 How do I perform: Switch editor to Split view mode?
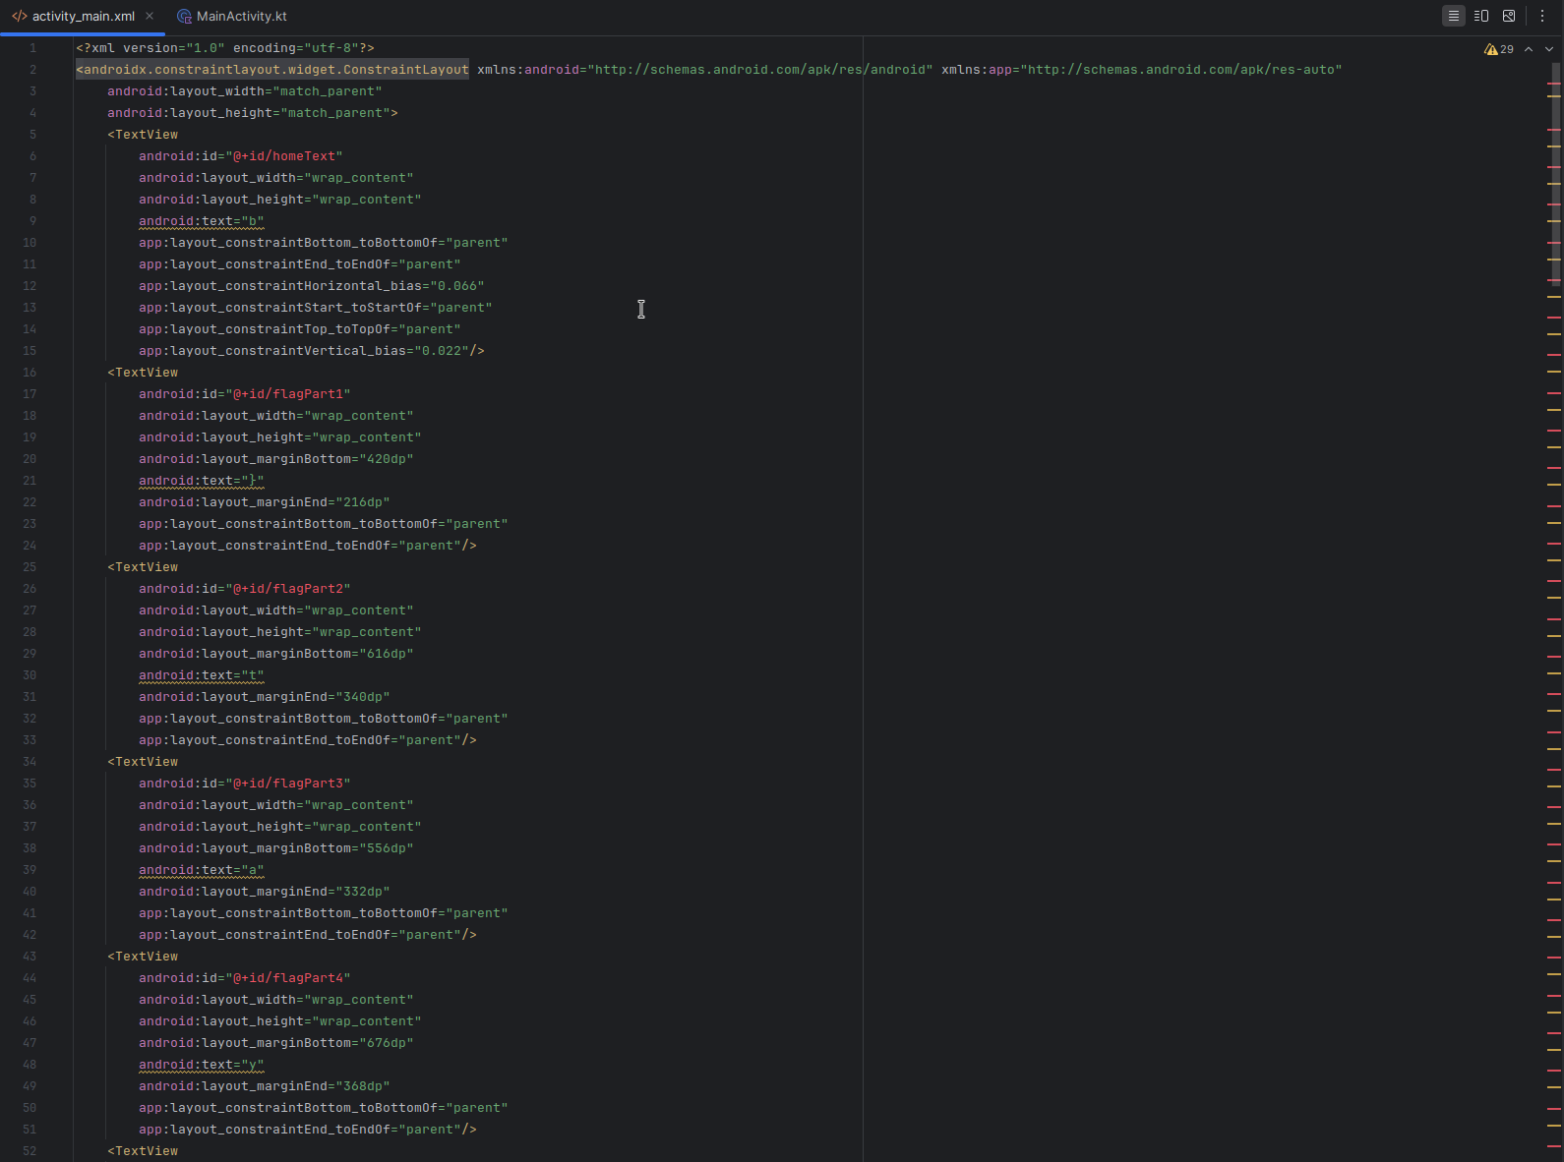[1480, 16]
